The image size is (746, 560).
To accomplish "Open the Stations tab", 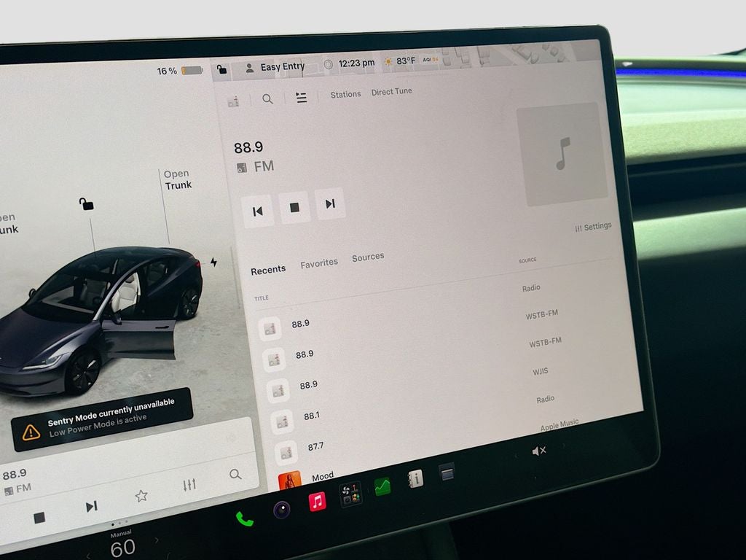I will pos(346,94).
